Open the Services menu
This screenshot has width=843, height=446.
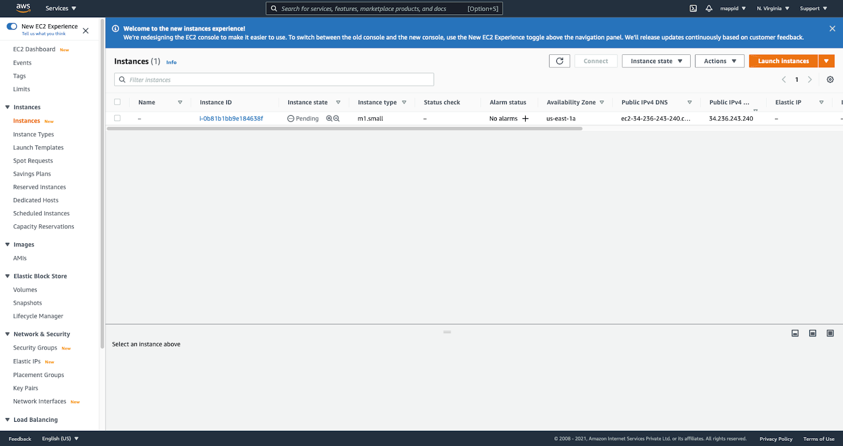pos(61,8)
